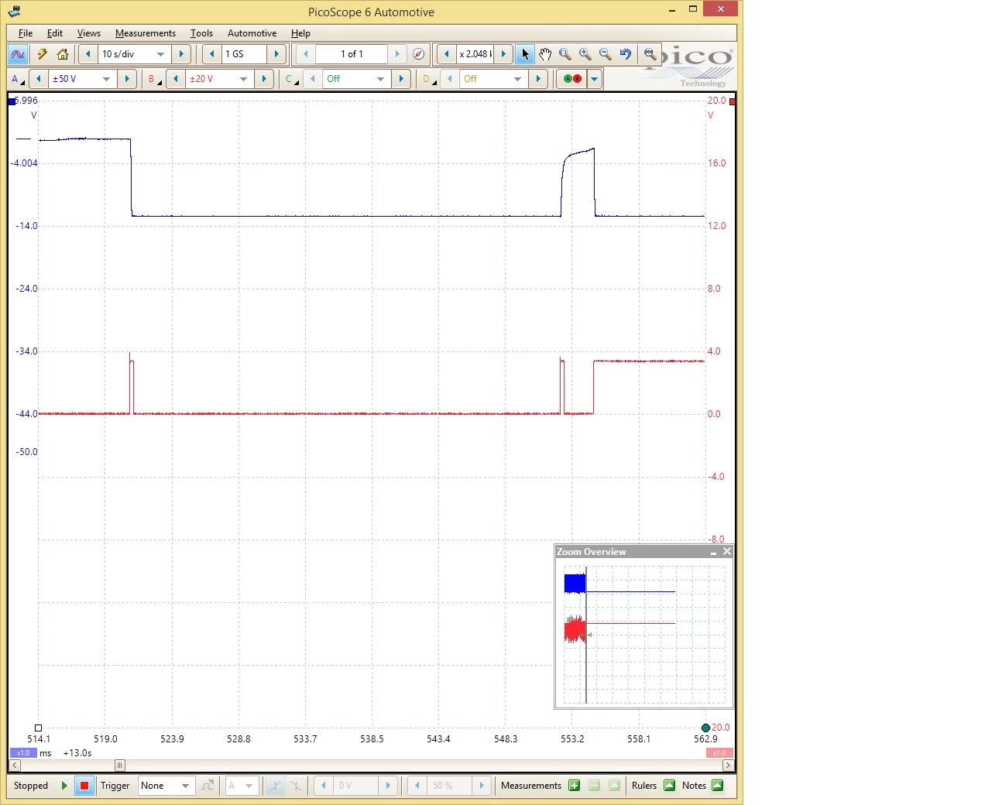Open the Help menu

300,33
